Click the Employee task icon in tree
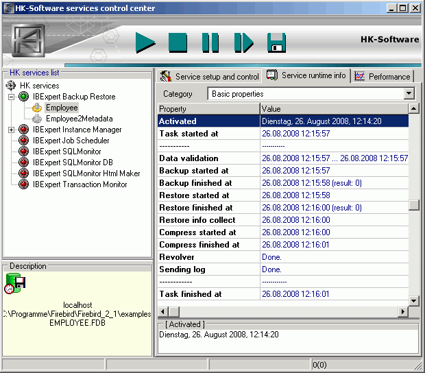 [x=37, y=108]
